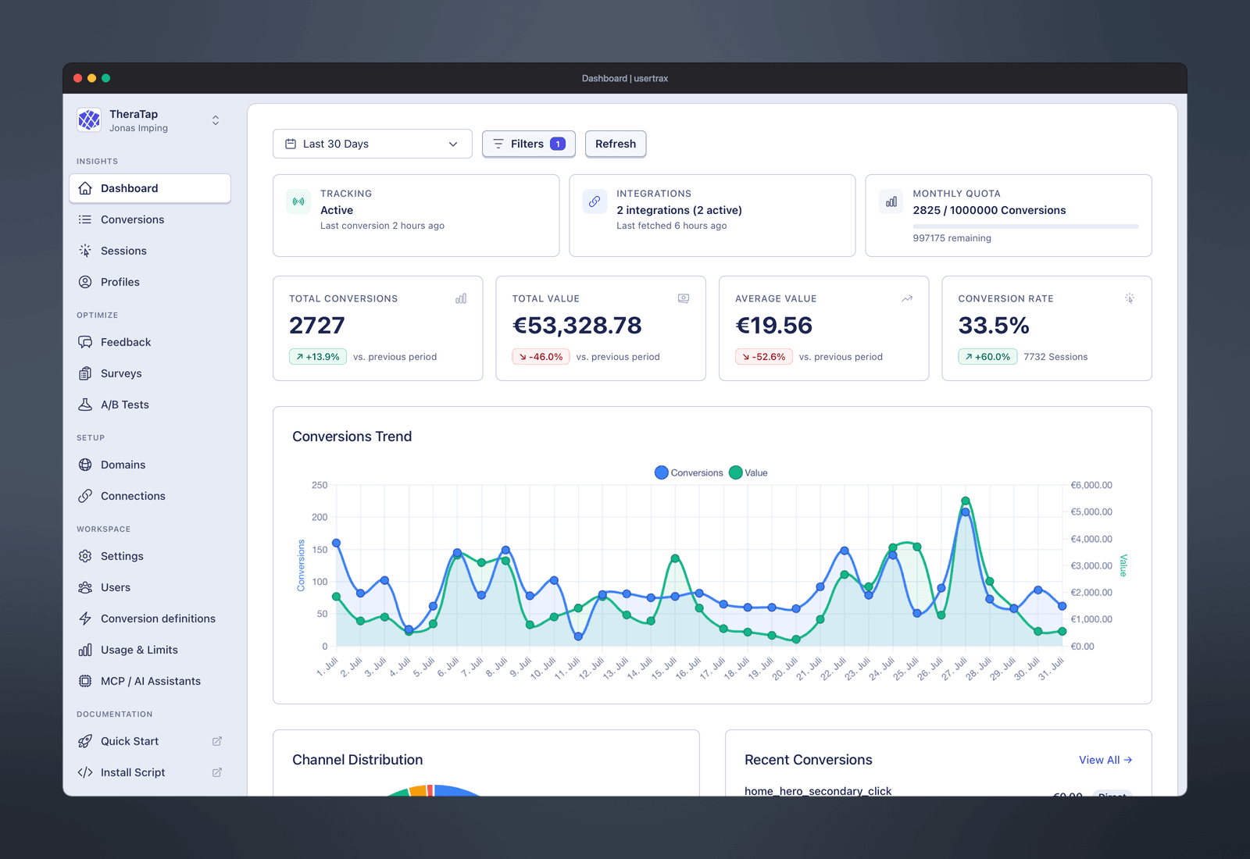The height and width of the screenshot is (859, 1250).
Task: Click the Users group icon
Action: pyautogui.click(x=85, y=587)
